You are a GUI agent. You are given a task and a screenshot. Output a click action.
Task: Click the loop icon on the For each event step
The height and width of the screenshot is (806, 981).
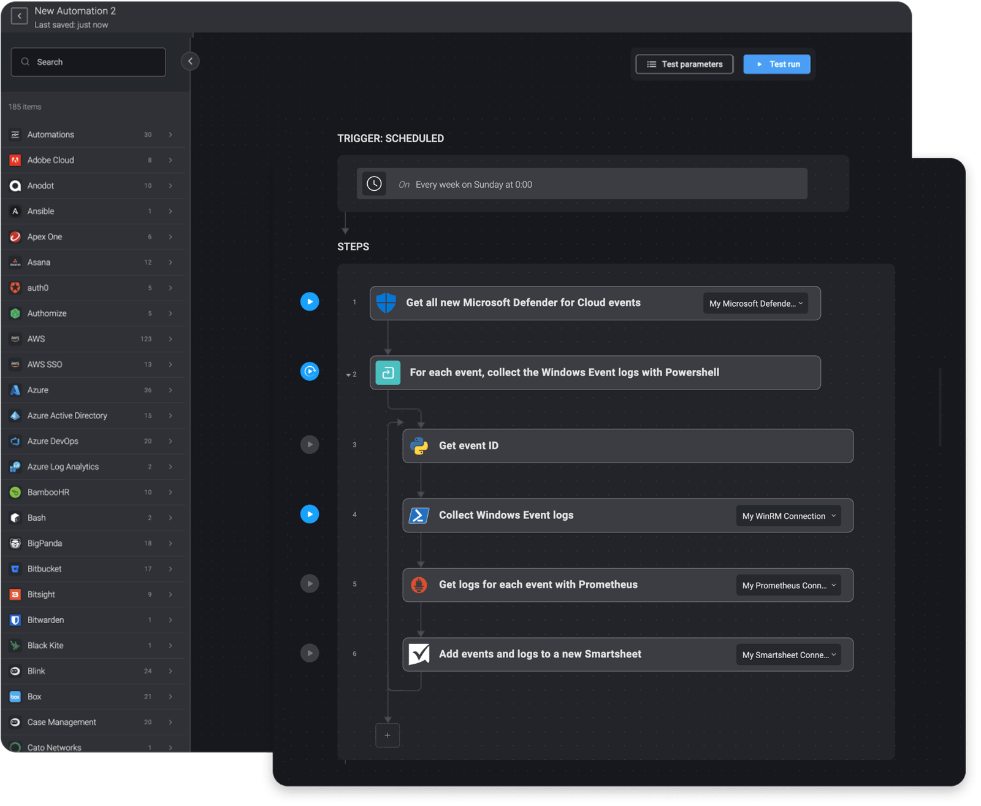(x=387, y=372)
